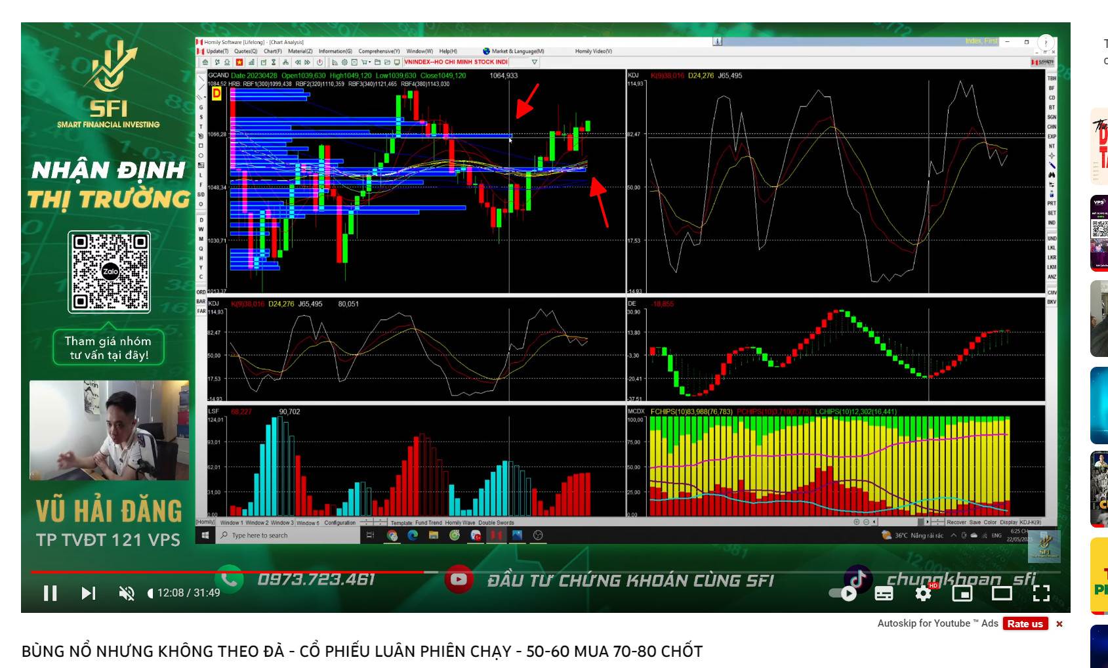Select the D day period button on chart

tap(216, 93)
